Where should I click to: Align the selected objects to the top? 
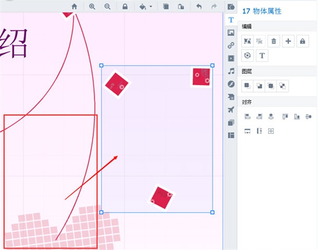click(285, 117)
